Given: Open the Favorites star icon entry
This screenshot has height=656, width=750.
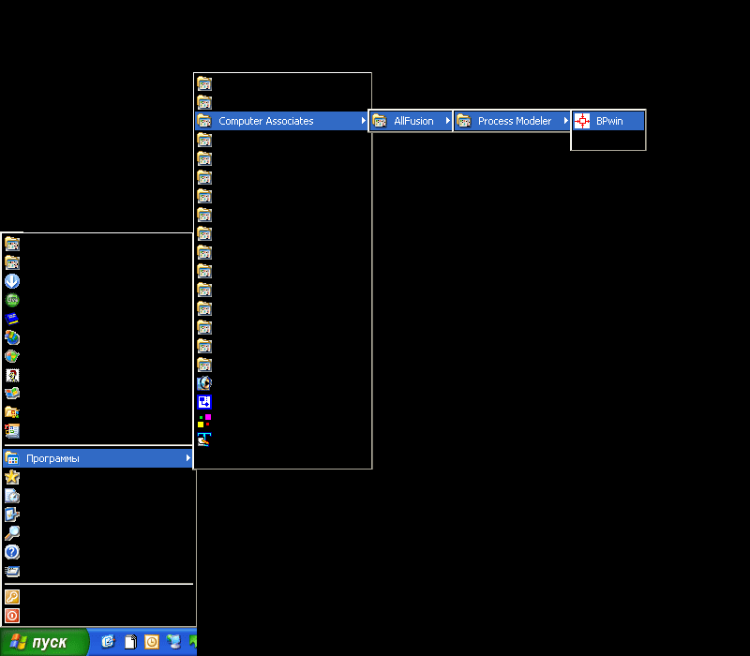Looking at the screenshot, I should (x=12, y=477).
